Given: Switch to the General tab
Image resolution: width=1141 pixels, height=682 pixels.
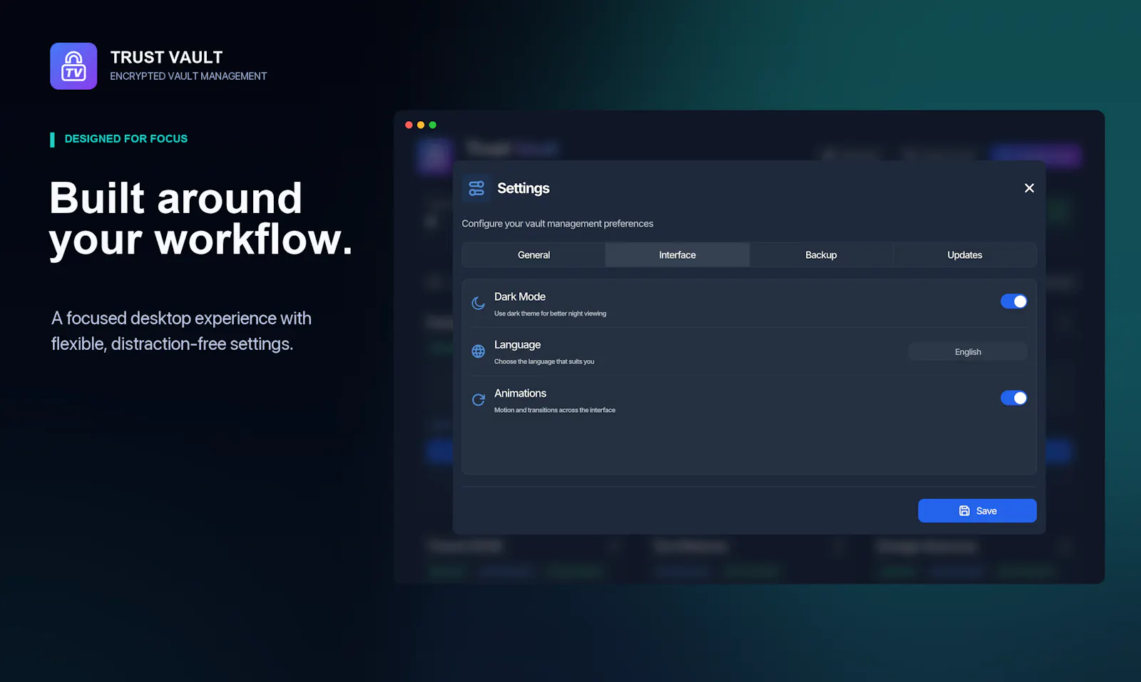Looking at the screenshot, I should tap(534, 255).
